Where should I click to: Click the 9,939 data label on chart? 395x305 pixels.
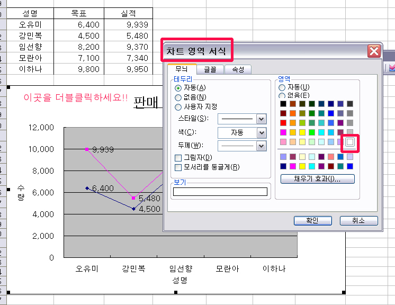(x=103, y=150)
